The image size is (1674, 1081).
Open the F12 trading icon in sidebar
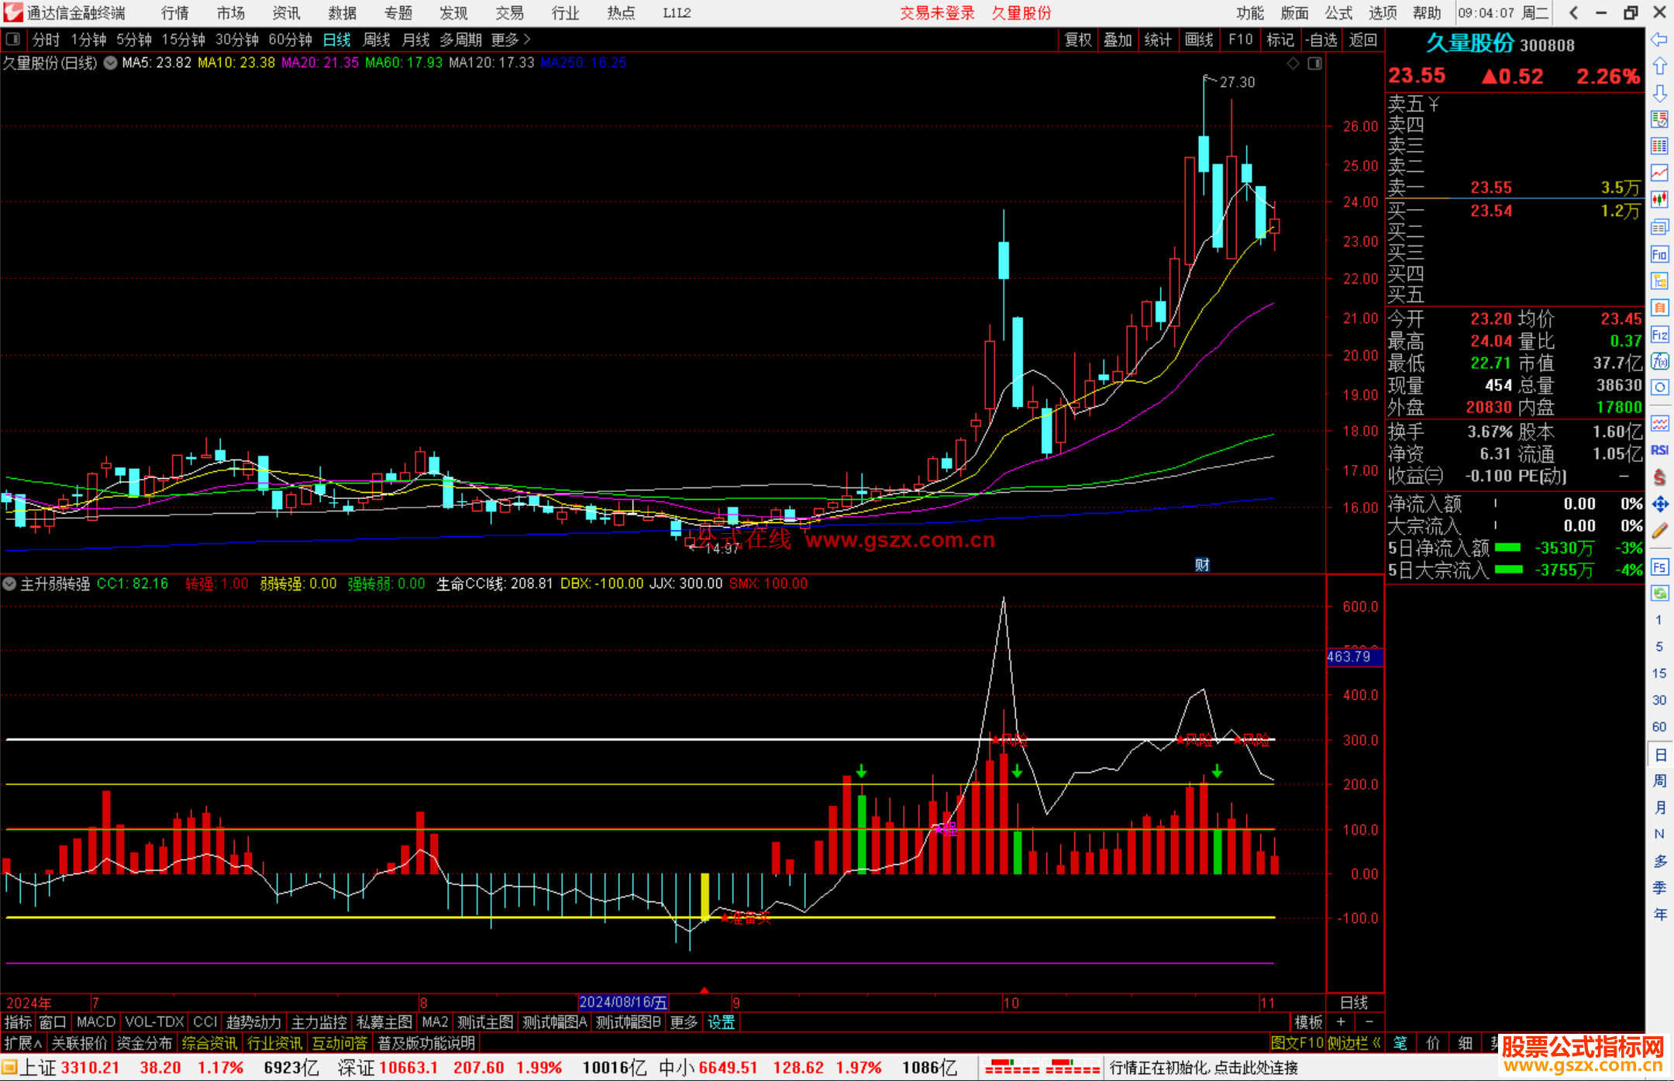point(1659,335)
